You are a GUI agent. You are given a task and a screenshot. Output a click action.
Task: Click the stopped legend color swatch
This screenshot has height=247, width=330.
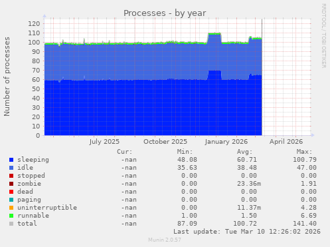coord(11,176)
